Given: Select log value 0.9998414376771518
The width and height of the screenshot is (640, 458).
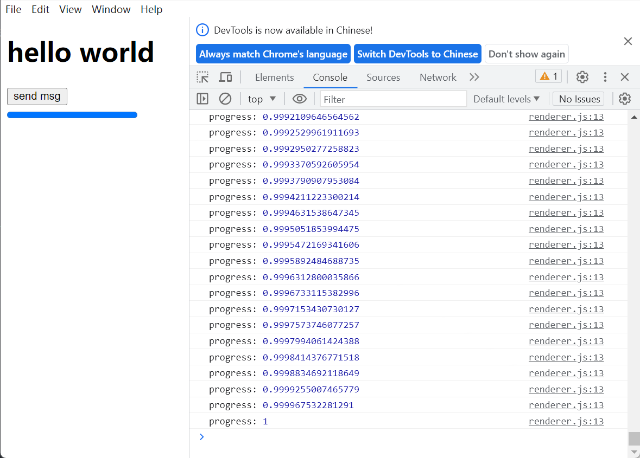Looking at the screenshot, I should click(311, 357).
